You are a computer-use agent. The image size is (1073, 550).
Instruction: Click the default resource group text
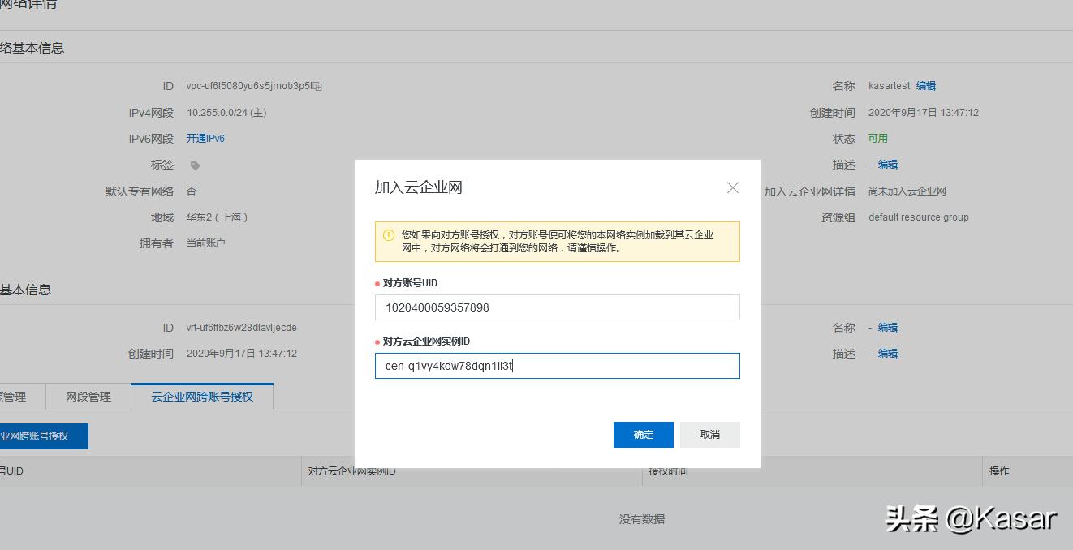pos(918,217)
